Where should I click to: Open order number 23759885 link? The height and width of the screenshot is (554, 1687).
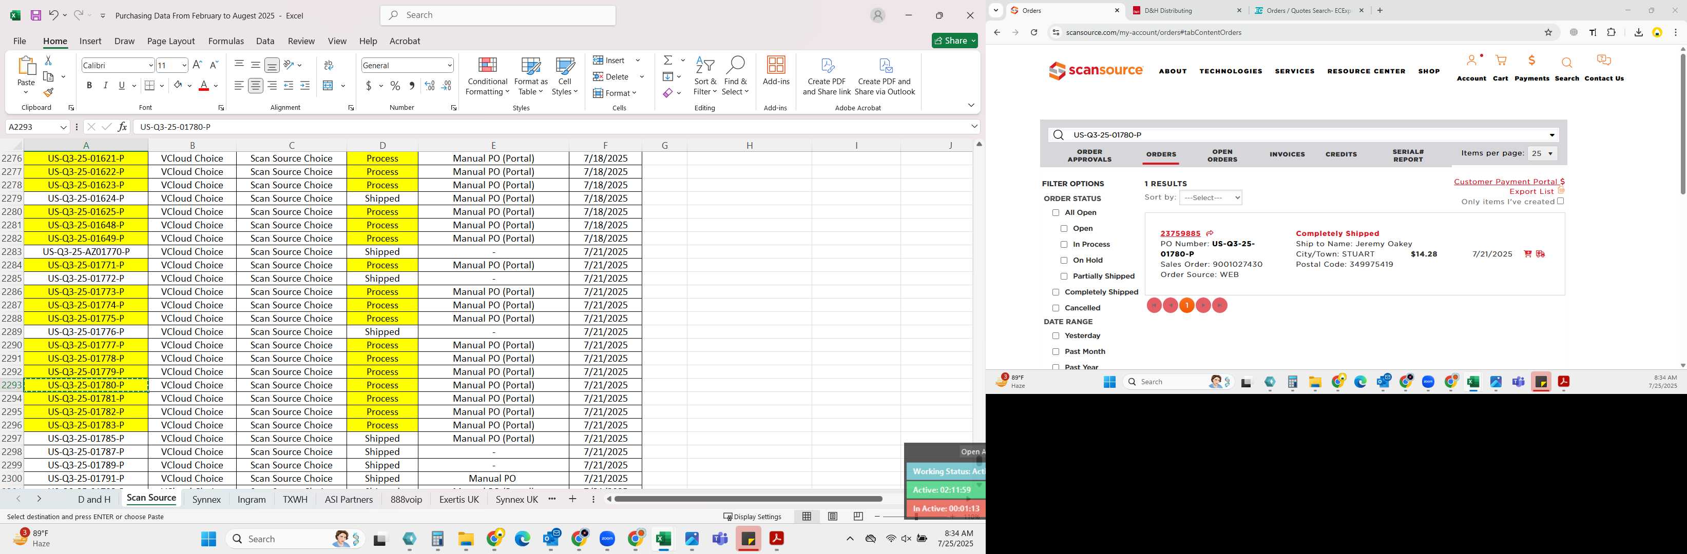pos(1180,233)
